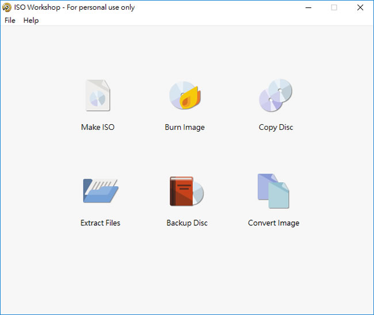Image resolution: width=374 pixels, height=315 pixels.
Task: Click the Backup Disc book icon
Action: (x=186, y=191)
